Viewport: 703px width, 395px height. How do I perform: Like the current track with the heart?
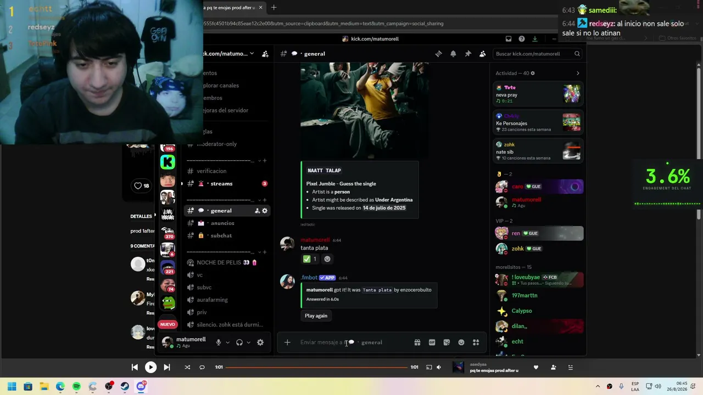536,367
